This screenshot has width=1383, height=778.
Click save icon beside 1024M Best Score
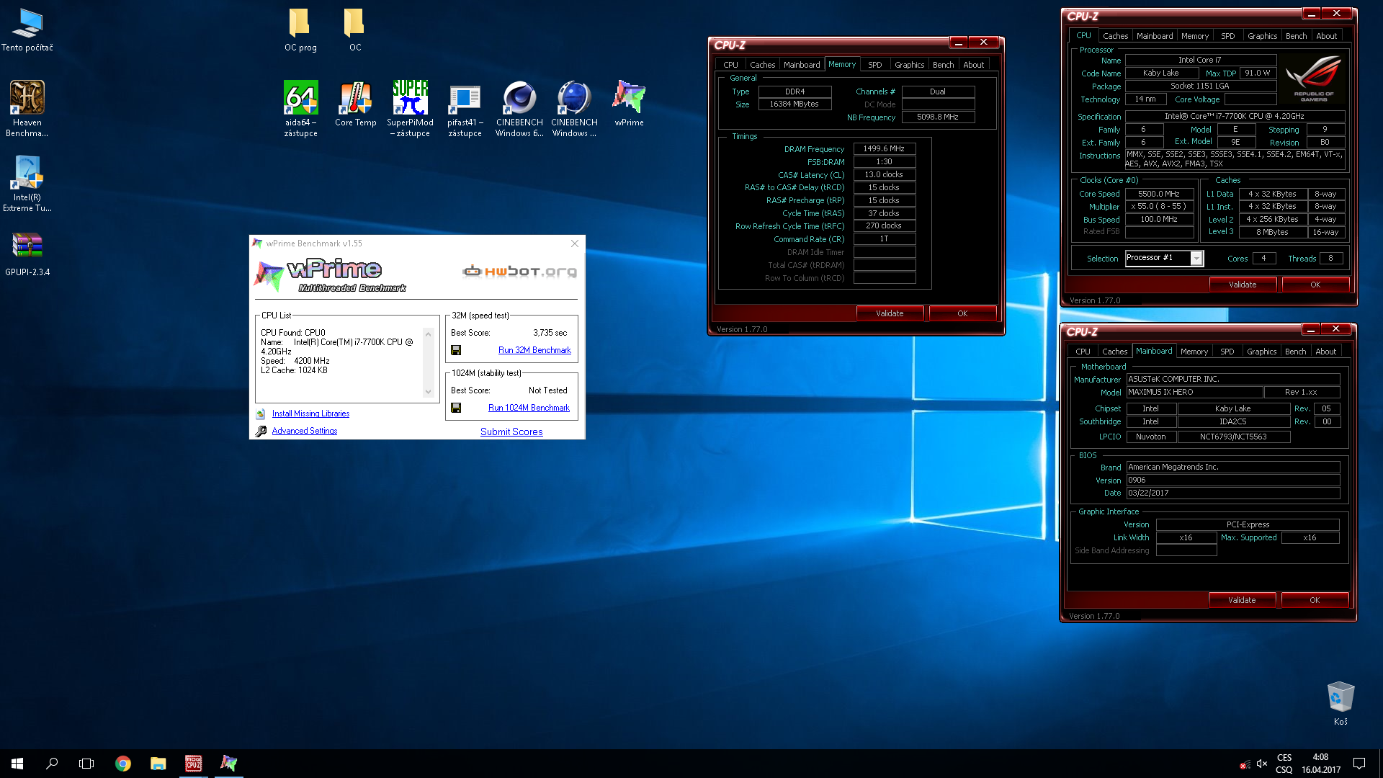(456, 408)
